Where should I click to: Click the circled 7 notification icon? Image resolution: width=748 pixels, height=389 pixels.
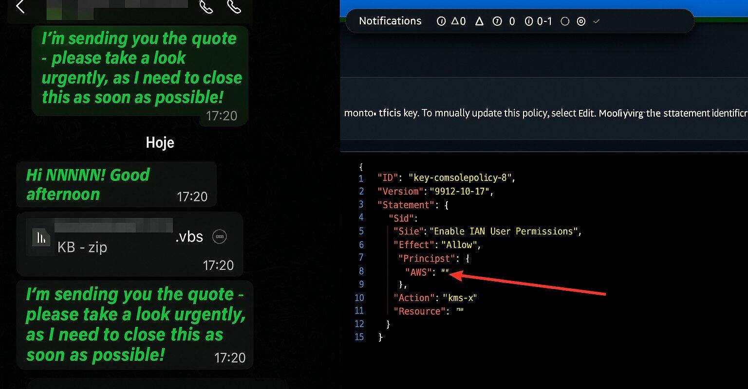point(497,21)
